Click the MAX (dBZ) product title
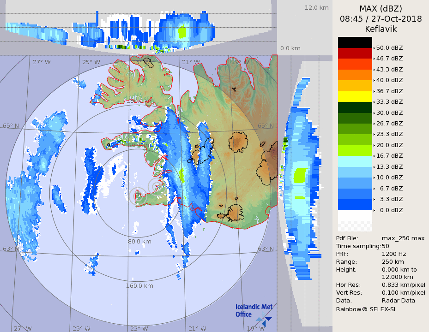429x332 pixels. [x=381, y=8]
